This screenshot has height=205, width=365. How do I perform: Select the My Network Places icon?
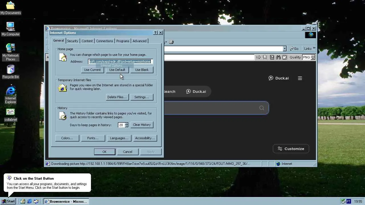click(11, 52)
